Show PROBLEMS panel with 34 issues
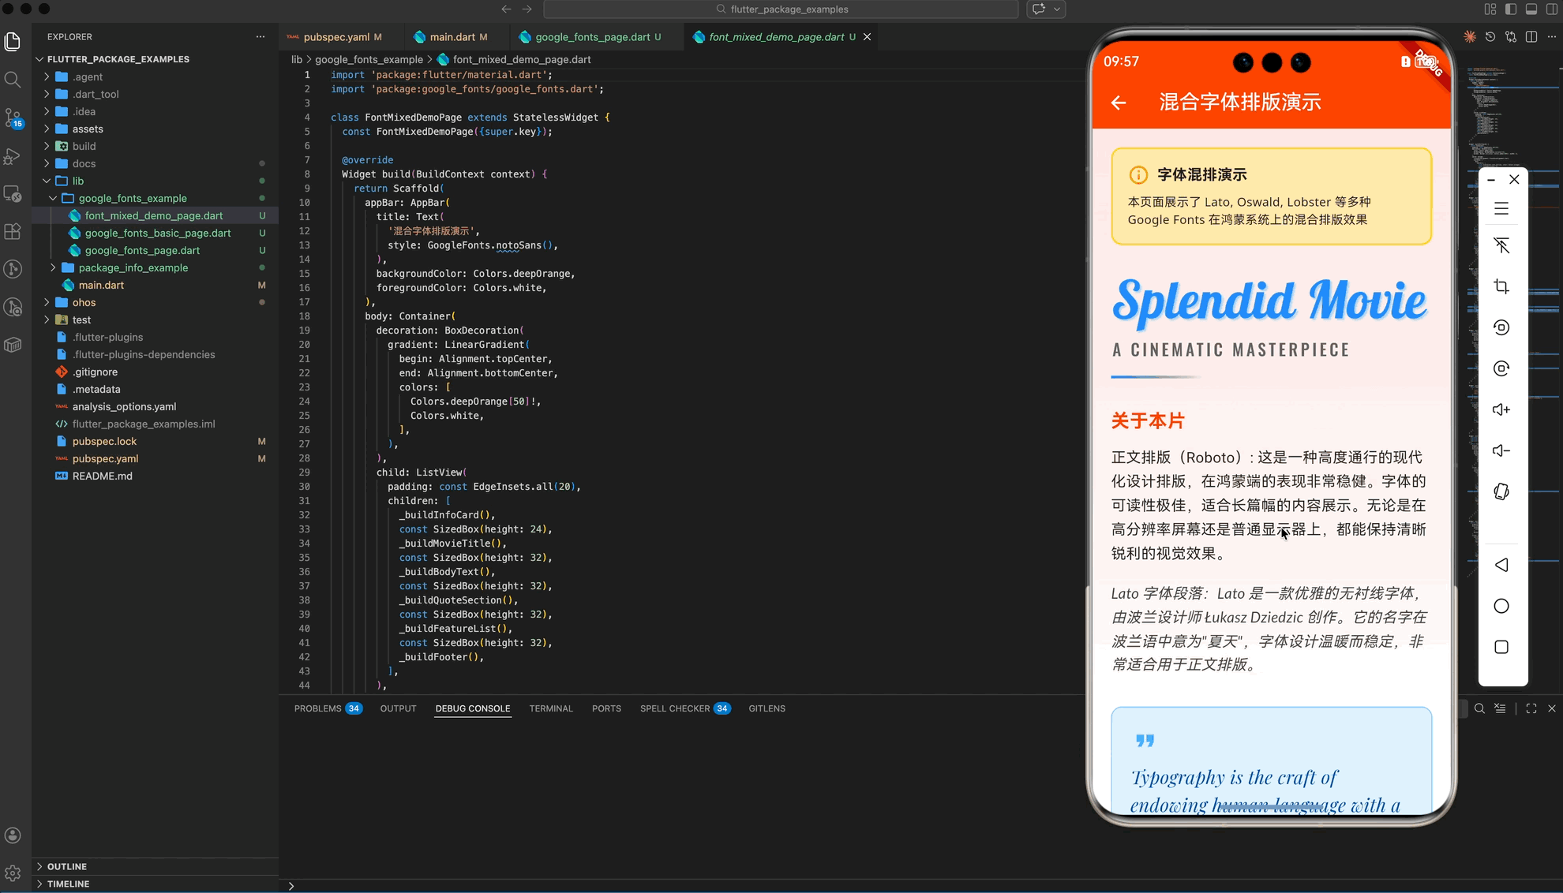The width and height of the screenshot is (1563, 893). click(327, 708)
